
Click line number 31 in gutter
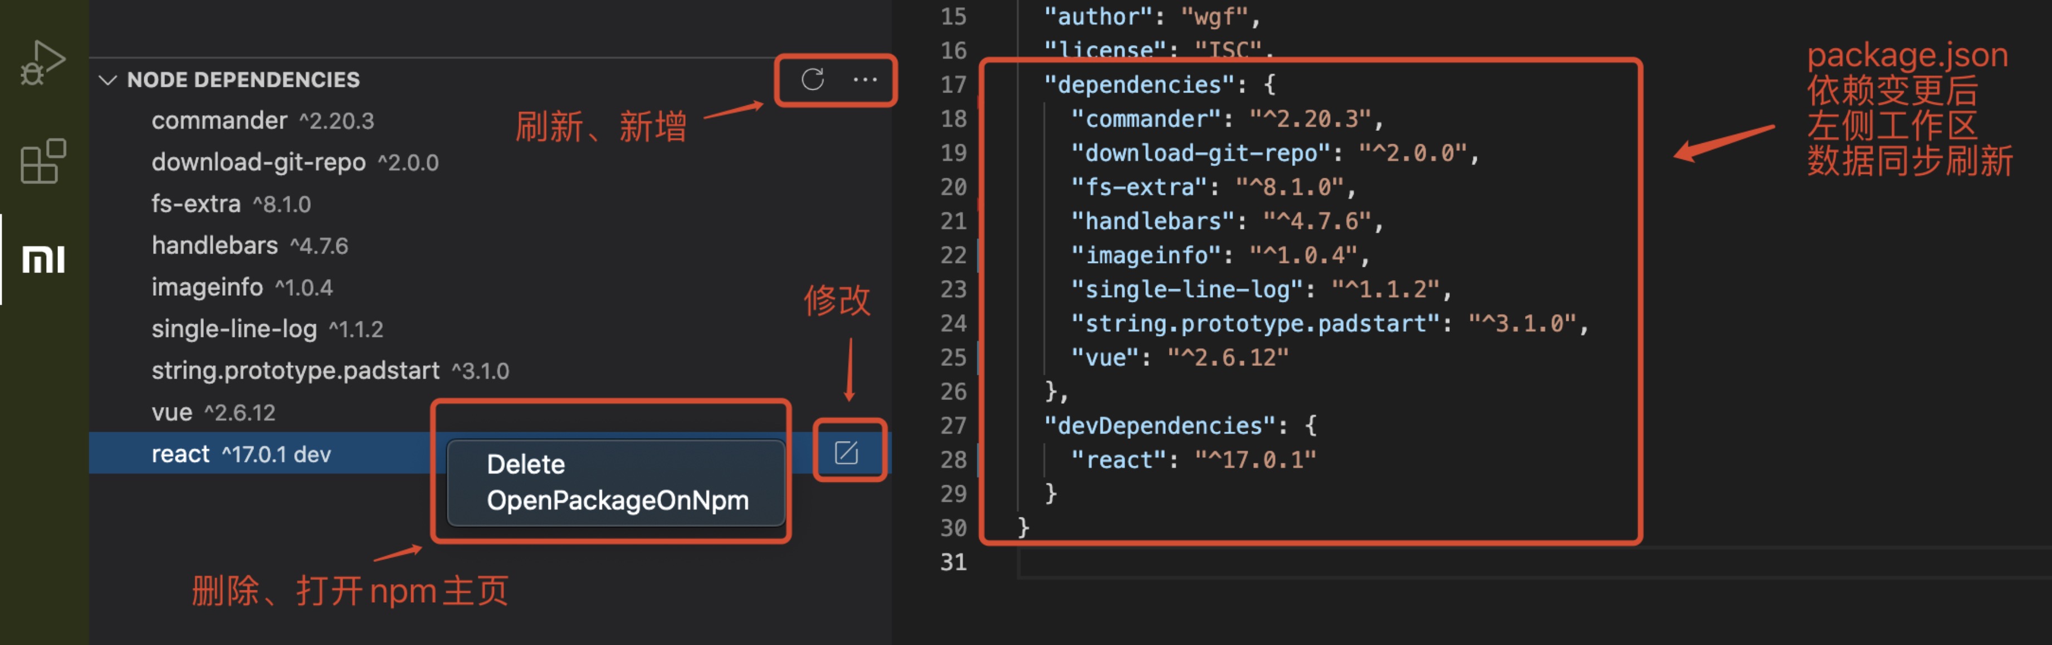954,562
